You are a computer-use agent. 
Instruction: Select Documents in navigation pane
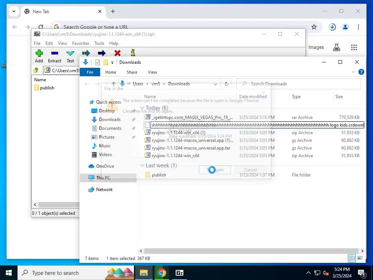pyautogui.click(x=106, y=128)
